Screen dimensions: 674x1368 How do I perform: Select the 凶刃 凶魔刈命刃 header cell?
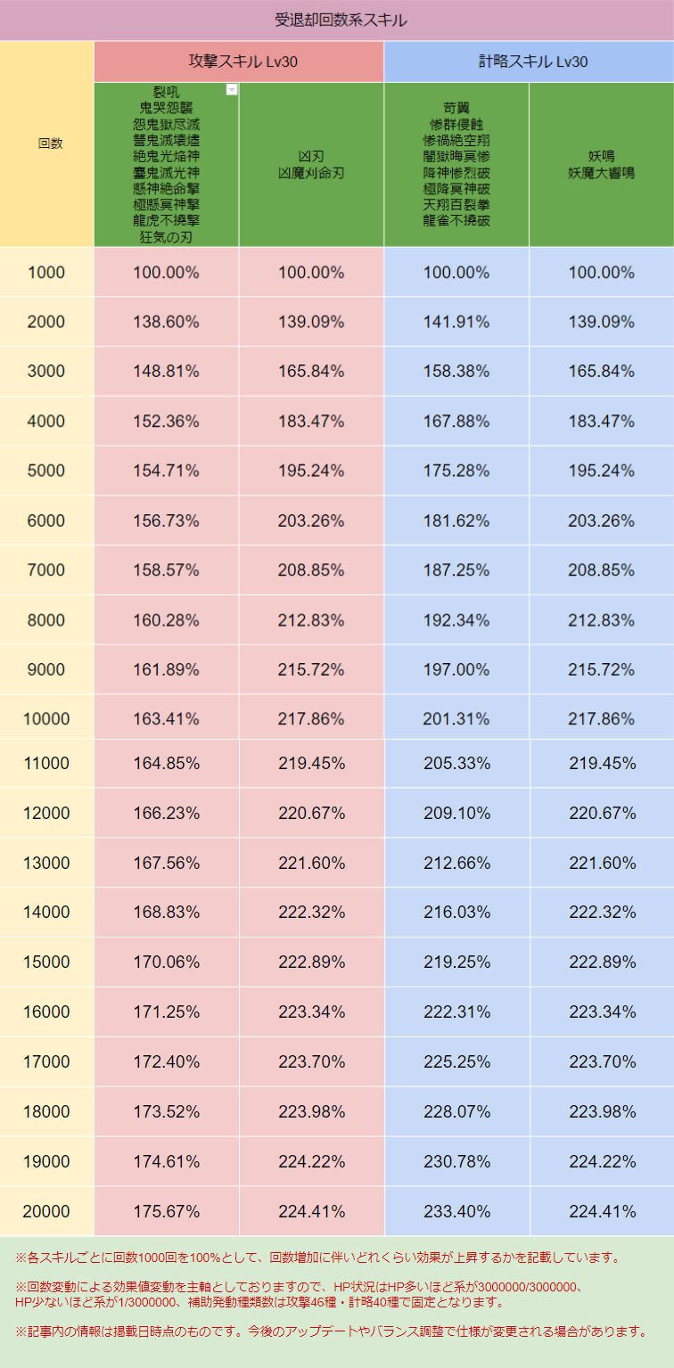pos(311,165)
